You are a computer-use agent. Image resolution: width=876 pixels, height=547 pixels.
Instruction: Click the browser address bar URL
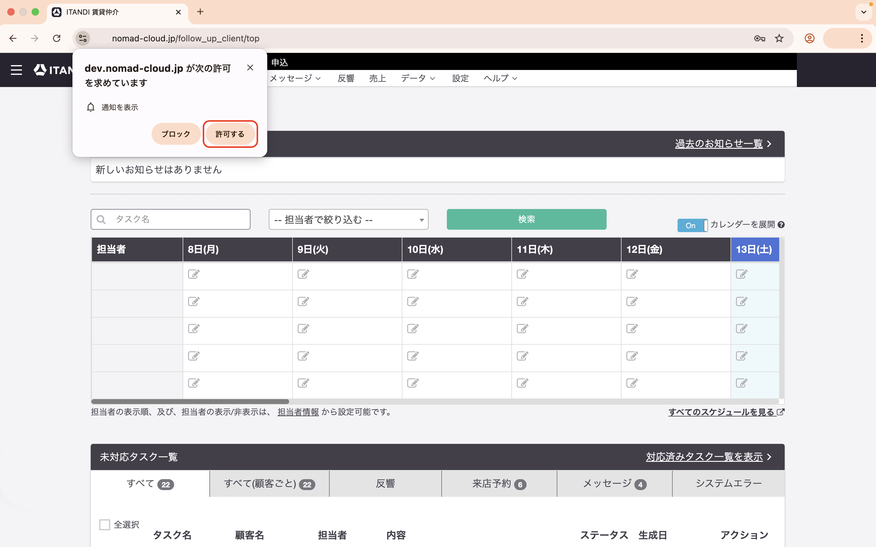tap(186, 38)
